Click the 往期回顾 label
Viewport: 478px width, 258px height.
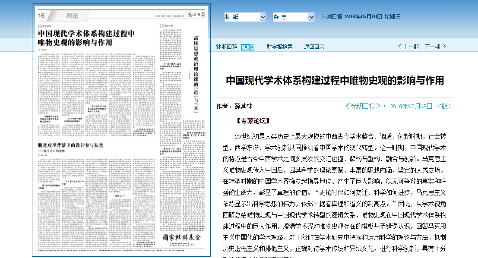tap(227, 47)
